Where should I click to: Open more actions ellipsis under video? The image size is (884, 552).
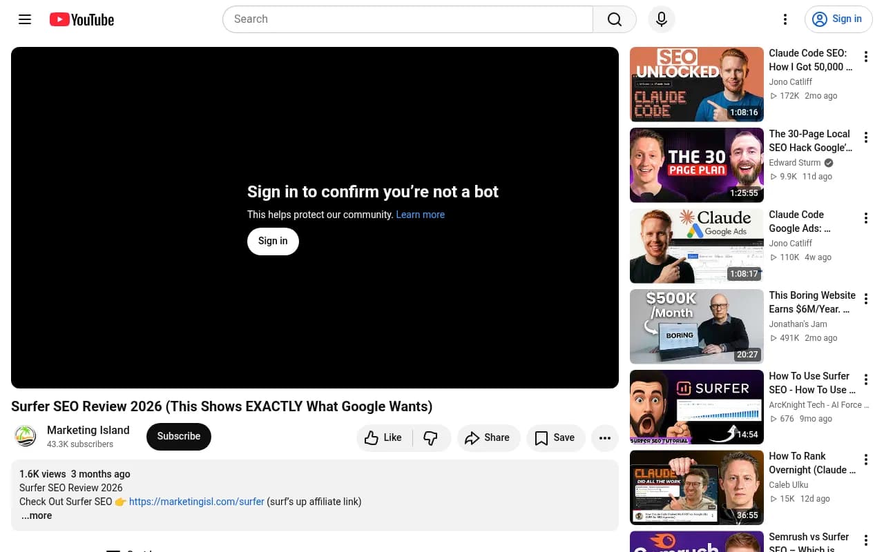click(605, 437)
